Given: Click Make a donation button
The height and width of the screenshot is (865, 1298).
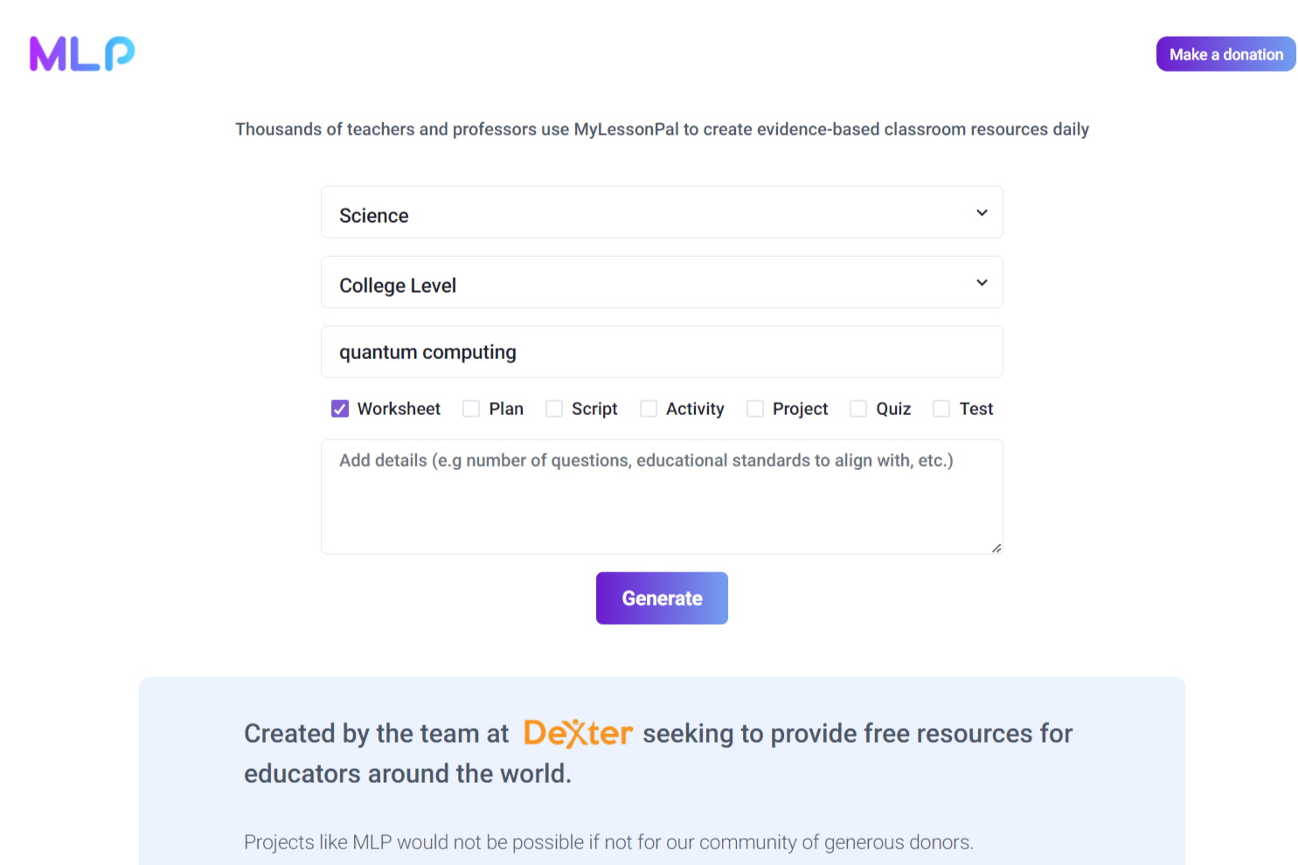Looking at the screenshot, I should 1225,54.
